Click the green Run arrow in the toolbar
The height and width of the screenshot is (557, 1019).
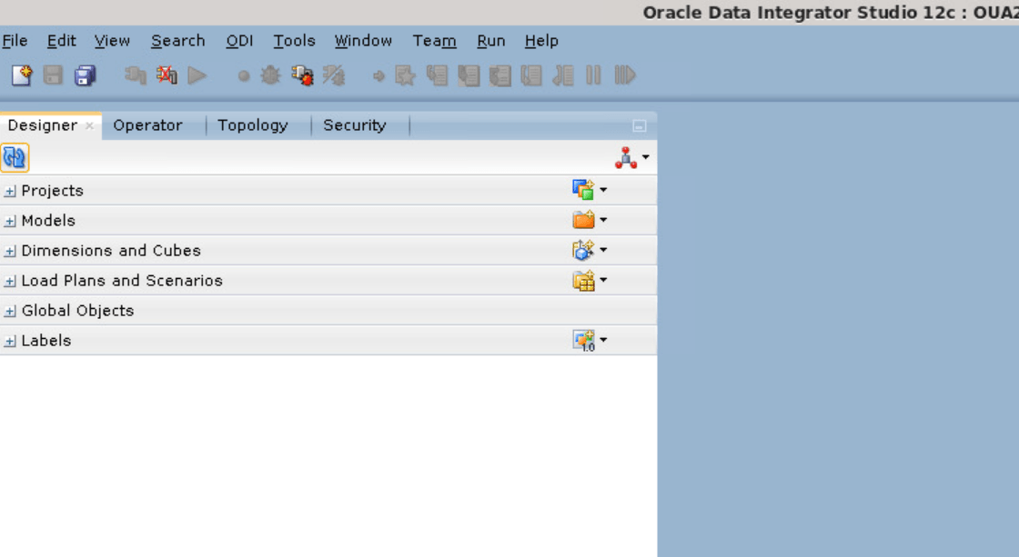point(196,75)
